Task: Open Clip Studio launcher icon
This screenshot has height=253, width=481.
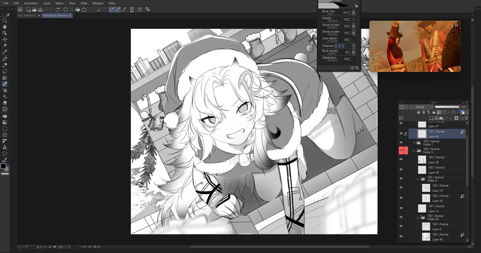Action: coord(20,9)
